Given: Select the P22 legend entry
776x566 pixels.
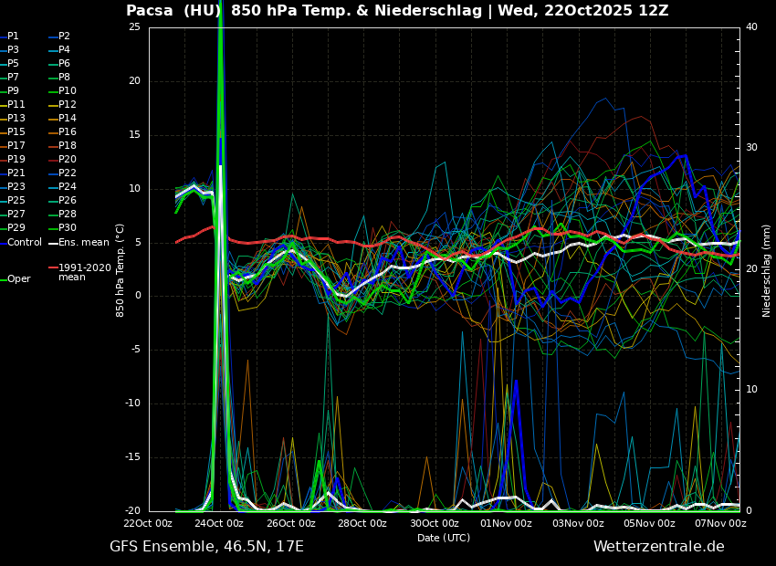Looking at the screenshot, I should click(x=67, y=173).
